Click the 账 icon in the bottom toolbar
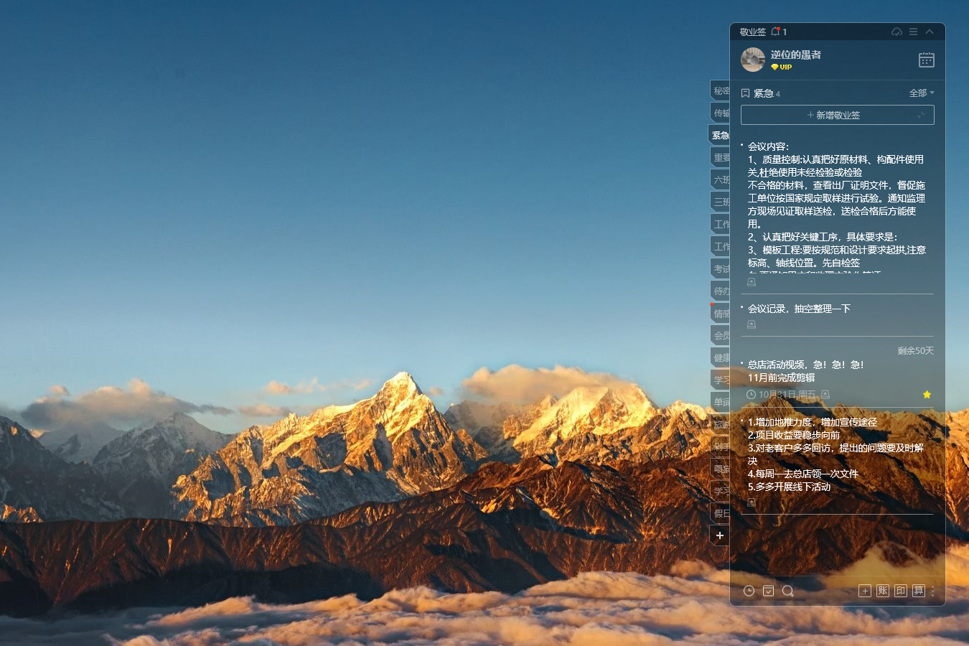 [x=883, y=591]
